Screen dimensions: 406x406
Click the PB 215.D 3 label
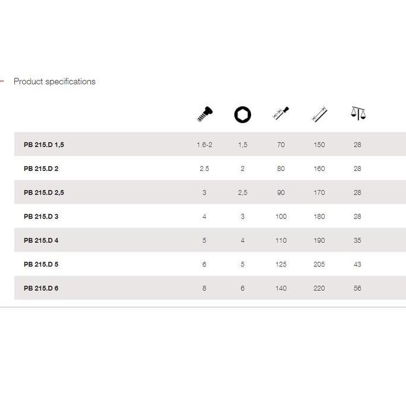click(41, 217)
